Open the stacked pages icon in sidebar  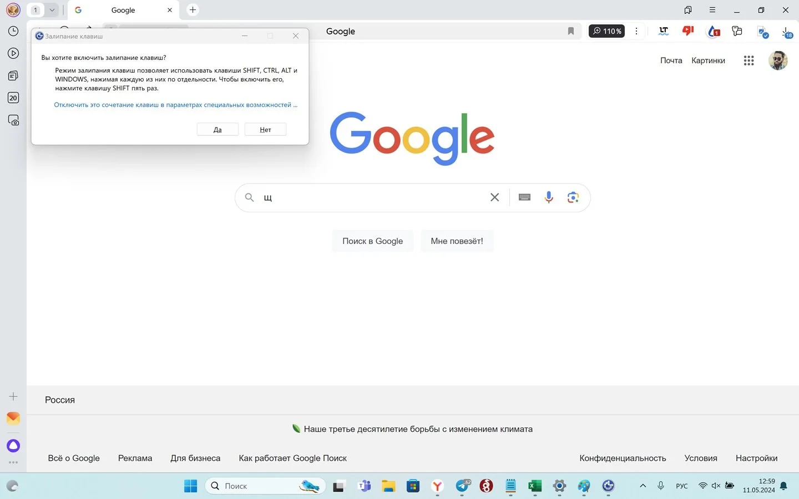(13, 75)
